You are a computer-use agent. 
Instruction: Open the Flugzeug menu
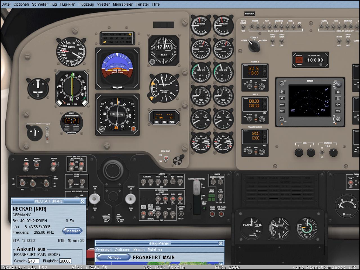(x=86, y=4)
